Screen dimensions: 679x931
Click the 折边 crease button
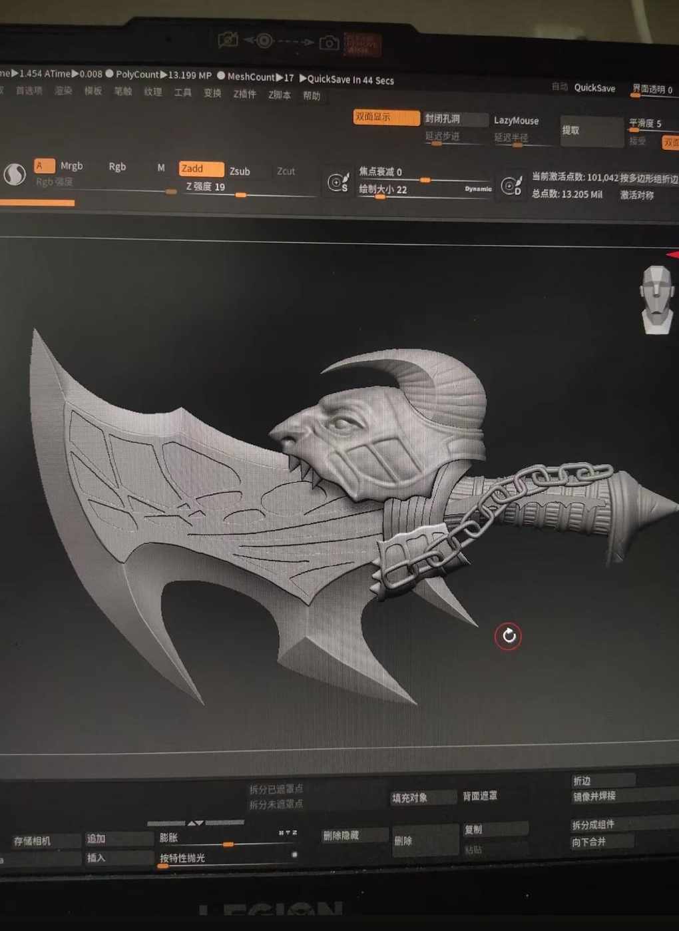(603, 780)
